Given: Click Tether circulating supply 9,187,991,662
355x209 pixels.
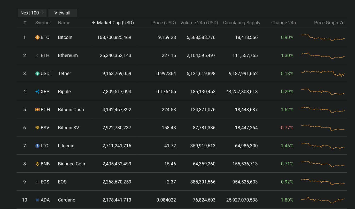Looking at the screenshot, I should coord(243,74).
